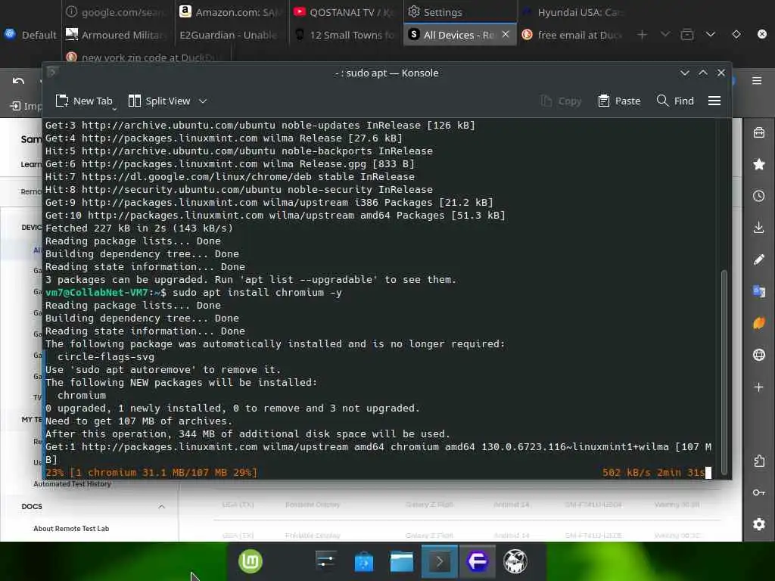The image size is (775, 581).
Task: Click the Konsole title bar app icon
Action: (51, 73)
